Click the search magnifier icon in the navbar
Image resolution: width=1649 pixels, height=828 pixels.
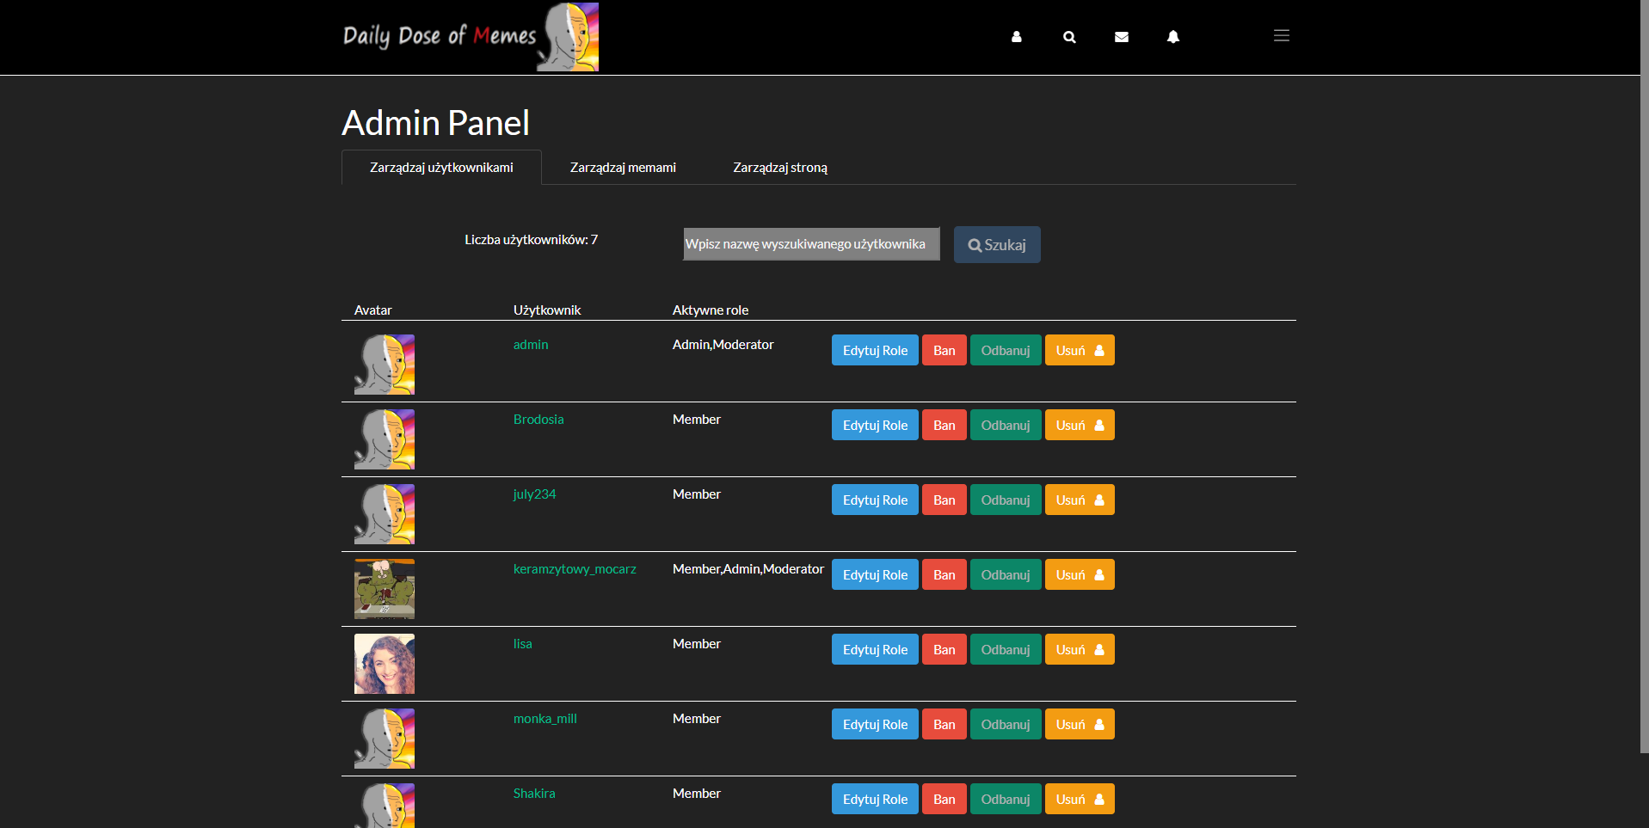tap(1069, 37)
